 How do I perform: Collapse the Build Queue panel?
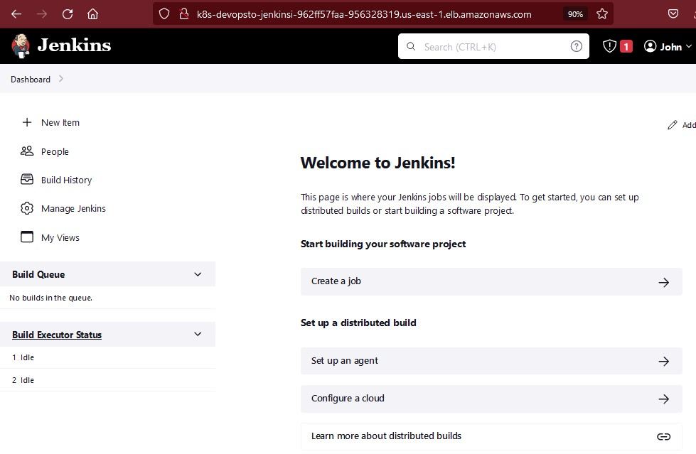tap(198, 274)
